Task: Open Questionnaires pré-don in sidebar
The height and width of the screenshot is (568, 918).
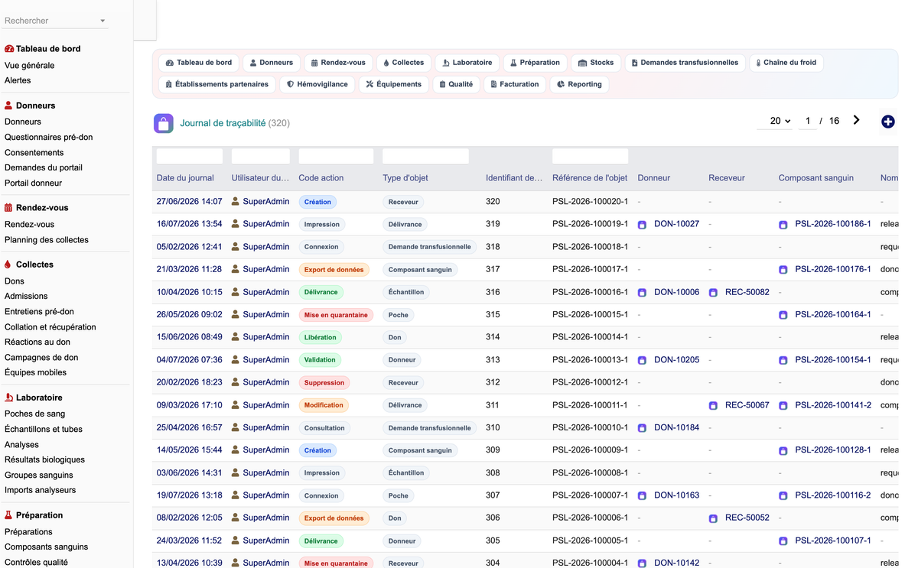Action: (x=48, y=138)
